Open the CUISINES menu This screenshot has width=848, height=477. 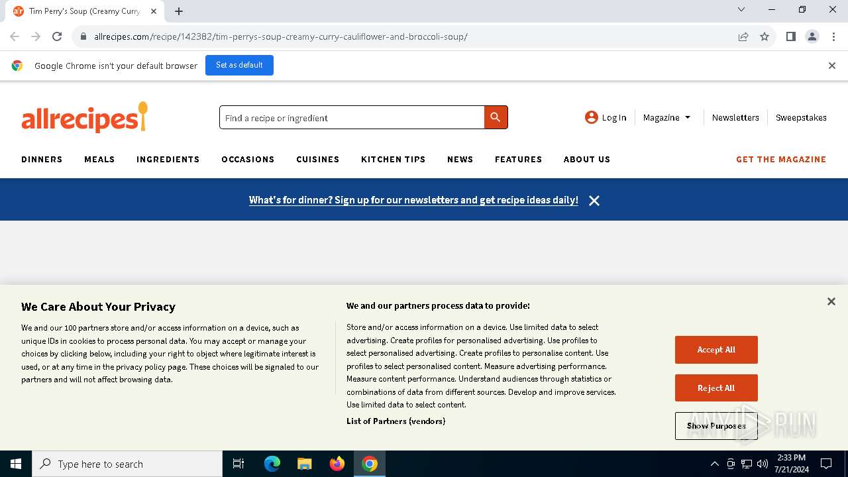pyautogui.click(x=317, y=159)
